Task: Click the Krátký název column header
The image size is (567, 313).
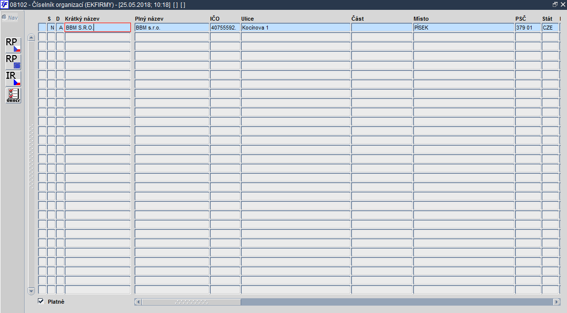Action: pyautogui.click(x=82, y=19)
